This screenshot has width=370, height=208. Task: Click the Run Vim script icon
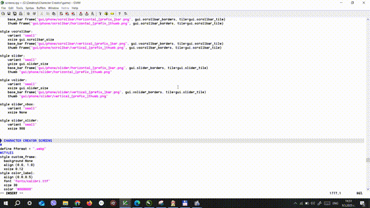[92, 14]
